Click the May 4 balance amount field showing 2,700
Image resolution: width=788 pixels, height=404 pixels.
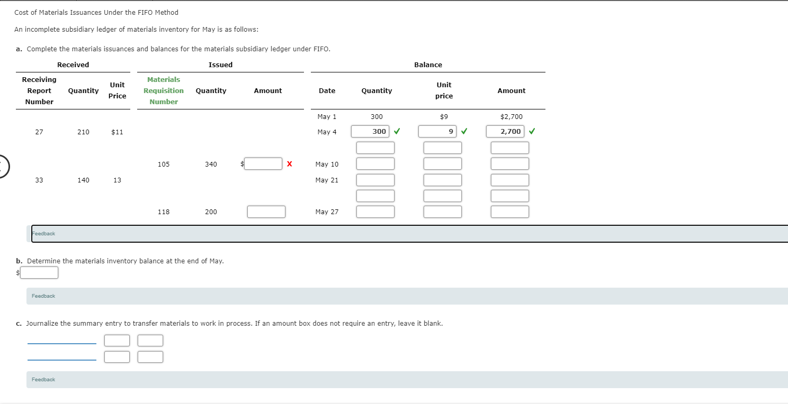(x=505, y=131)
